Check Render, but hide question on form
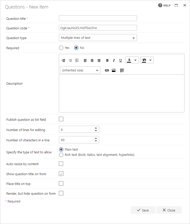This screenshot has width=190, height=224. 61,193
